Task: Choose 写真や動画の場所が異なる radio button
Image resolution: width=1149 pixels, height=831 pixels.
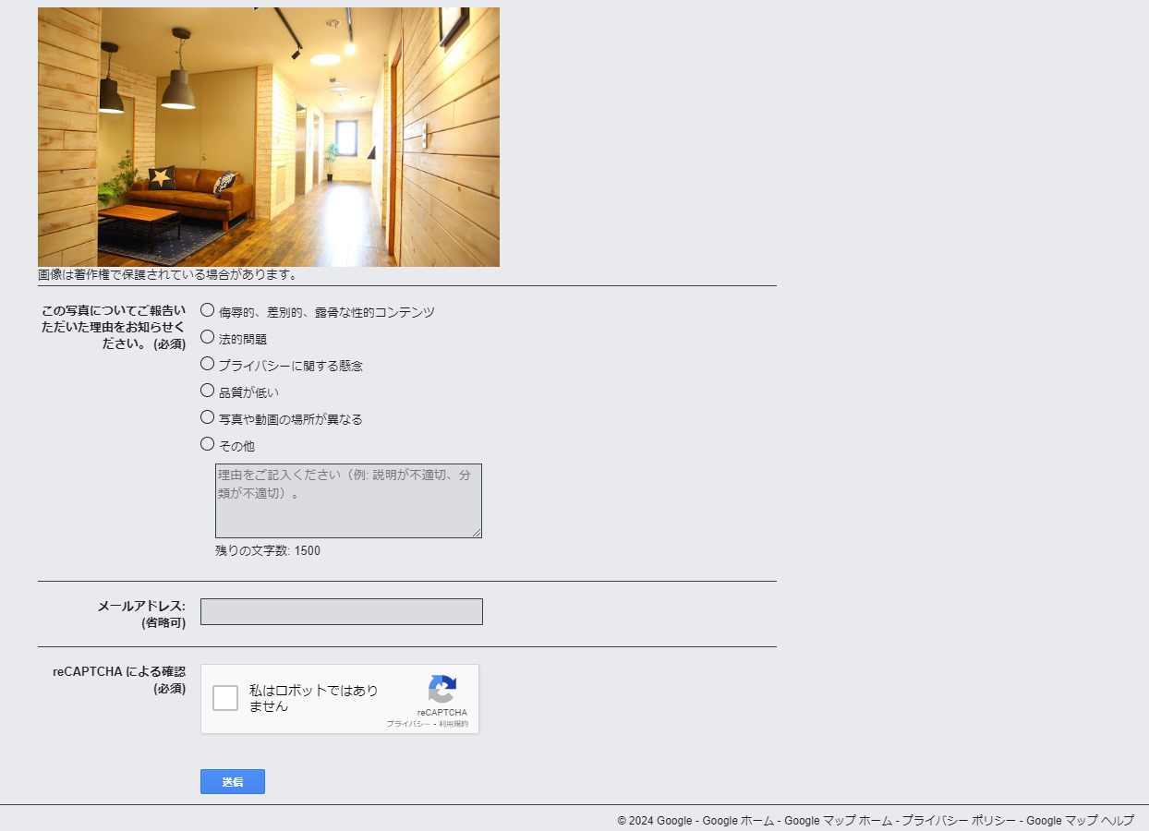Action: pyautogui.click(x=207, y=417)
